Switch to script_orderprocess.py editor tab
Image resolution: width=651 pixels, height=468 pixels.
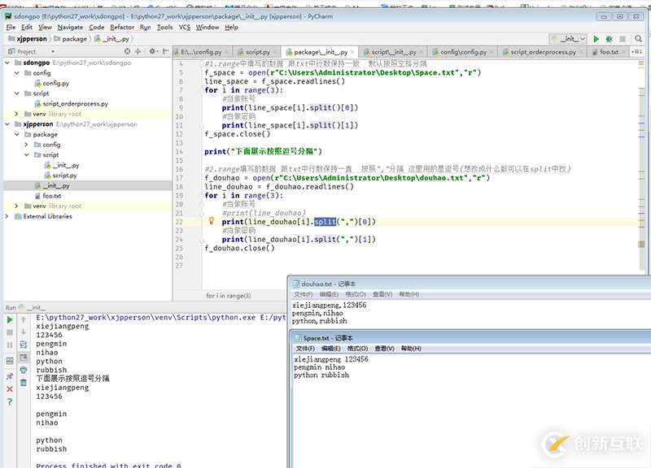coord(543,52)
